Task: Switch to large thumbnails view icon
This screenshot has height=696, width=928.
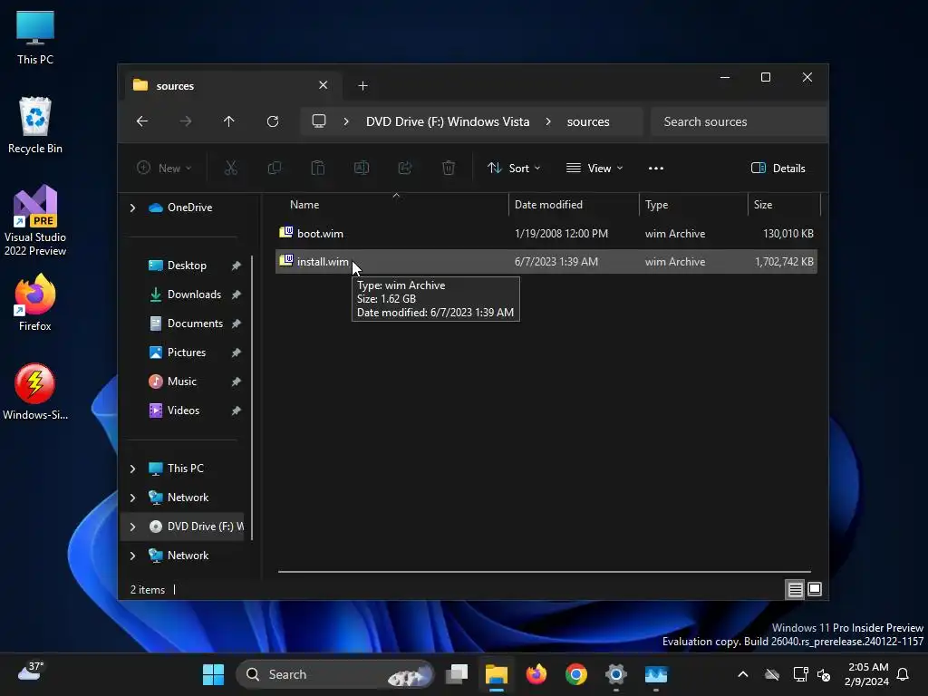Action: coord(815,589)
